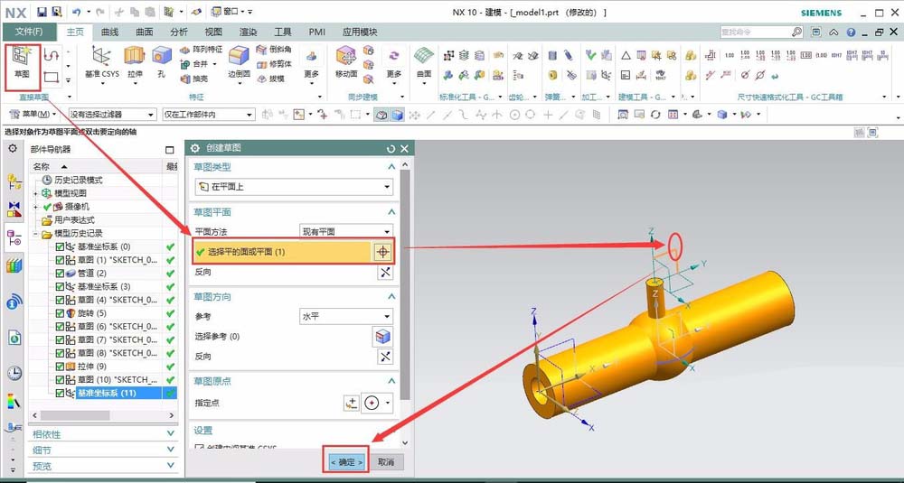Select the 抽壳 (Shell) tool

point(195,79)
